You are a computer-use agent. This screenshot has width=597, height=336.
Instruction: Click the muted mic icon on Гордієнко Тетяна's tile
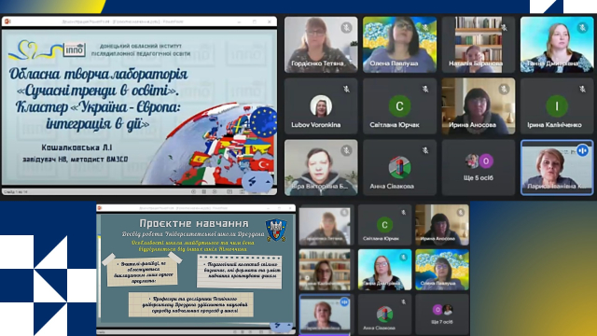346,27
